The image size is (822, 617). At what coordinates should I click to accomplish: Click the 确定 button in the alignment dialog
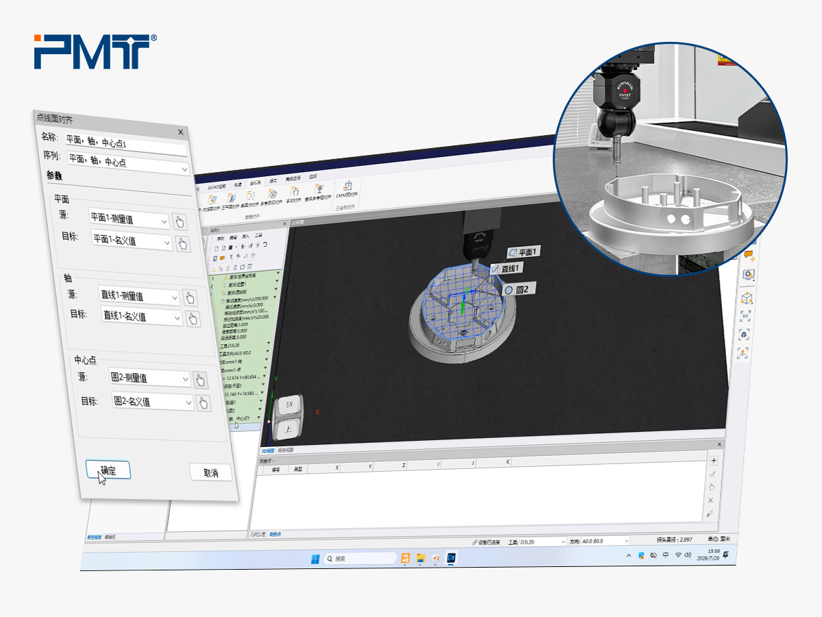pyautogui.click(x=108, y=470)
